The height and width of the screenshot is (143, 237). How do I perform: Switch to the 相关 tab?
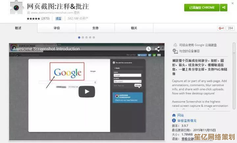(134, 28)
